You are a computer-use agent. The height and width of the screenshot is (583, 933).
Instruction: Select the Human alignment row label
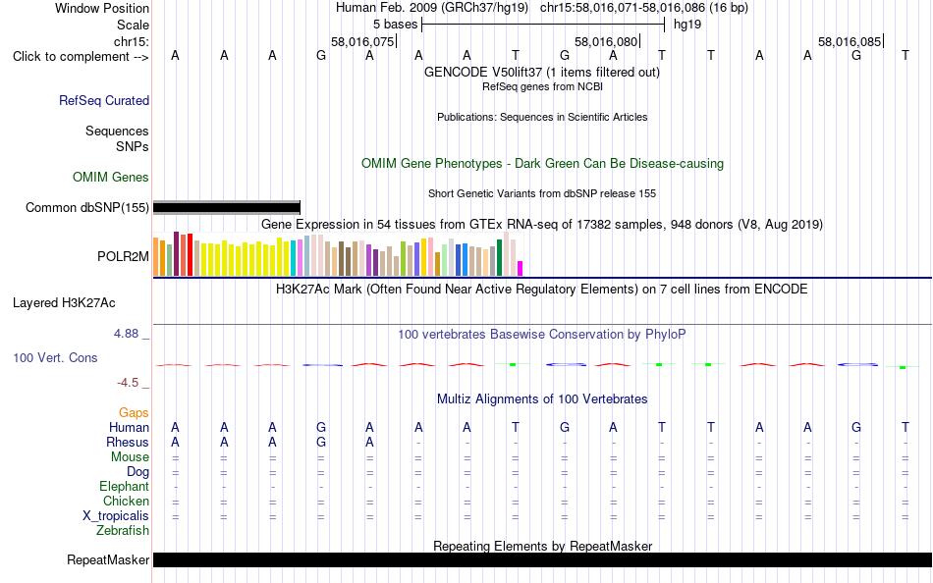pos(129,428)
